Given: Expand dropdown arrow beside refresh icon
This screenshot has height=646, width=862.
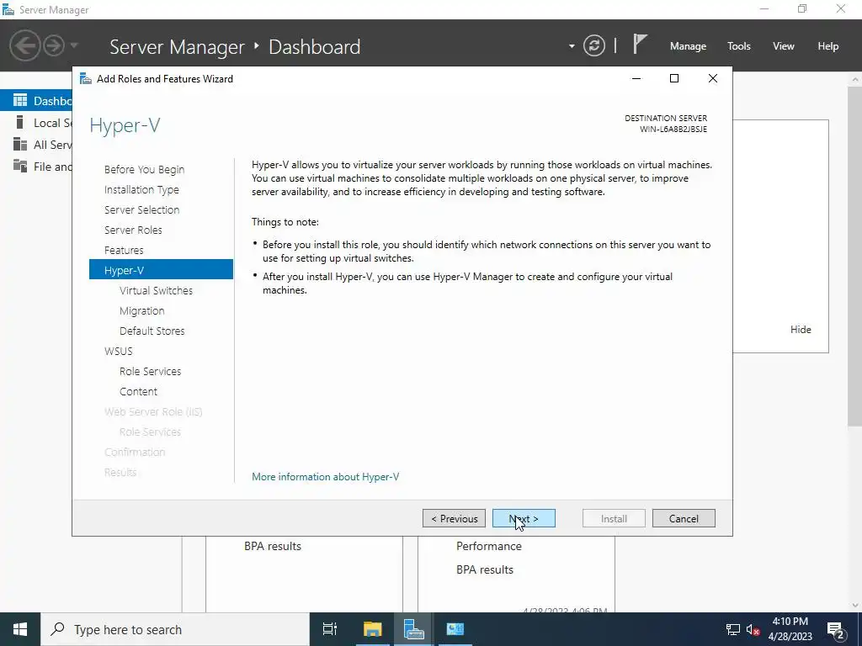Looking at the screenshot, I should click(572, 46).
